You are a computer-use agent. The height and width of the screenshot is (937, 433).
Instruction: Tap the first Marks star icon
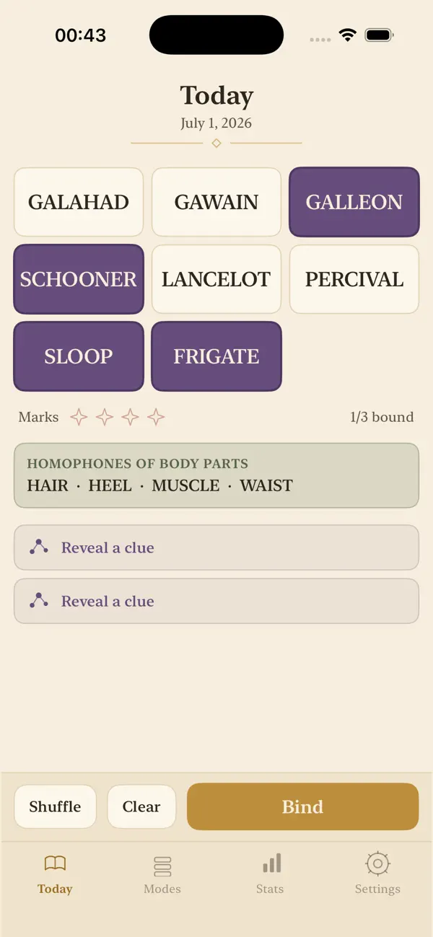[79, 417]
